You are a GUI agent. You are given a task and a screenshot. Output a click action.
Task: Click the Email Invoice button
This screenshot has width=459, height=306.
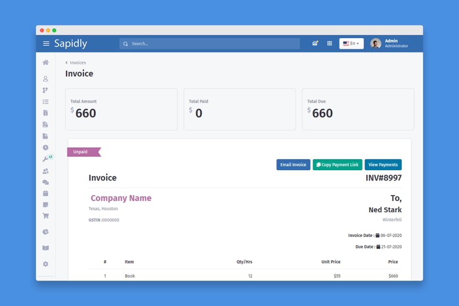(293, 164)
